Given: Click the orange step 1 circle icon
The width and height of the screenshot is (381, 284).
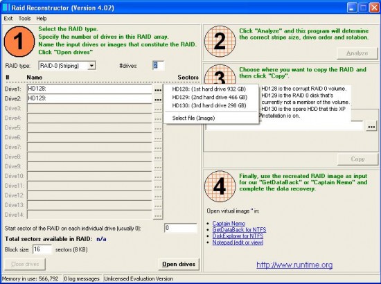Looking at the screenshot, I should tap(19, 42).
